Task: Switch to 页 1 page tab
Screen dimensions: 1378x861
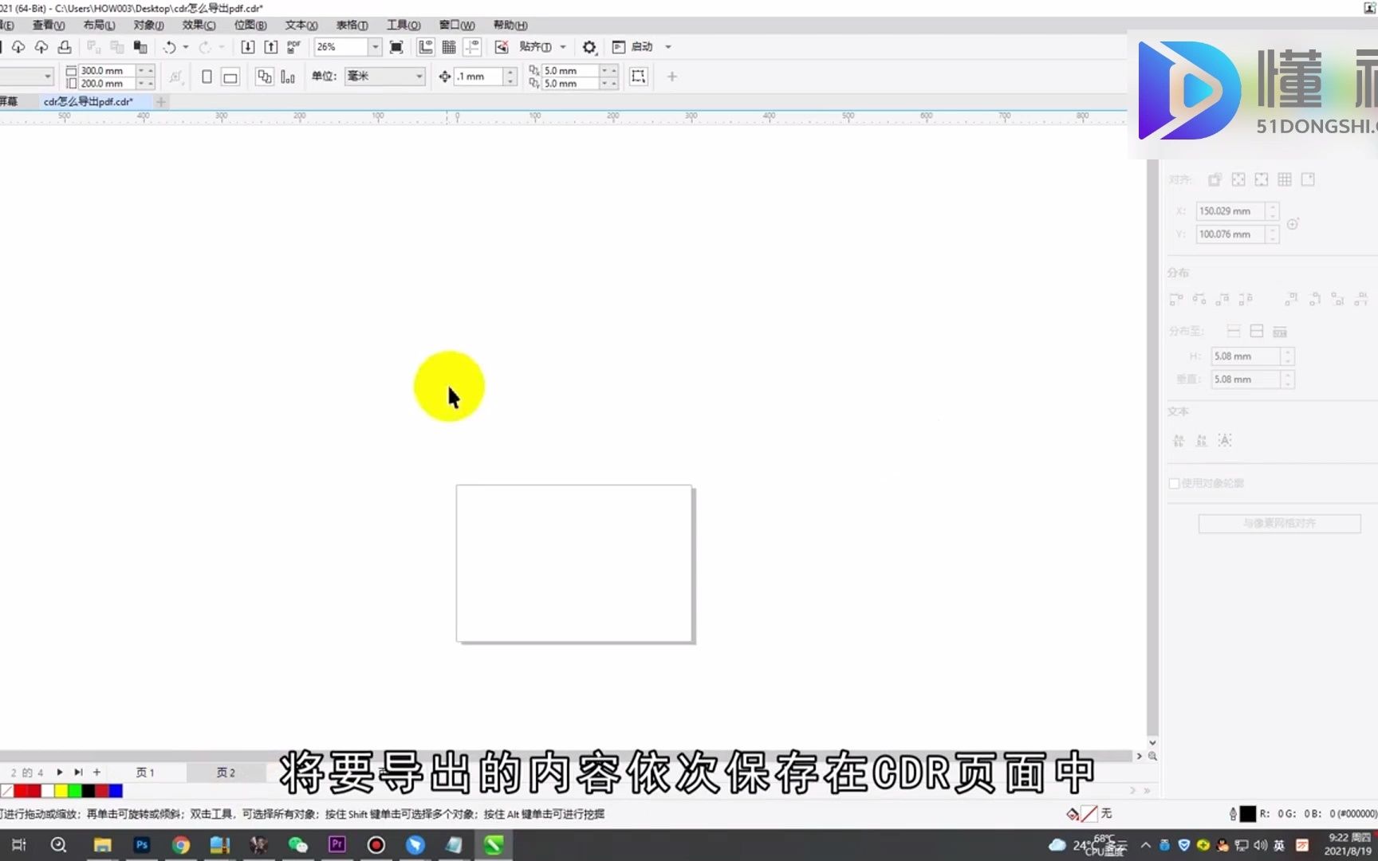Action: tap(145, 773)
